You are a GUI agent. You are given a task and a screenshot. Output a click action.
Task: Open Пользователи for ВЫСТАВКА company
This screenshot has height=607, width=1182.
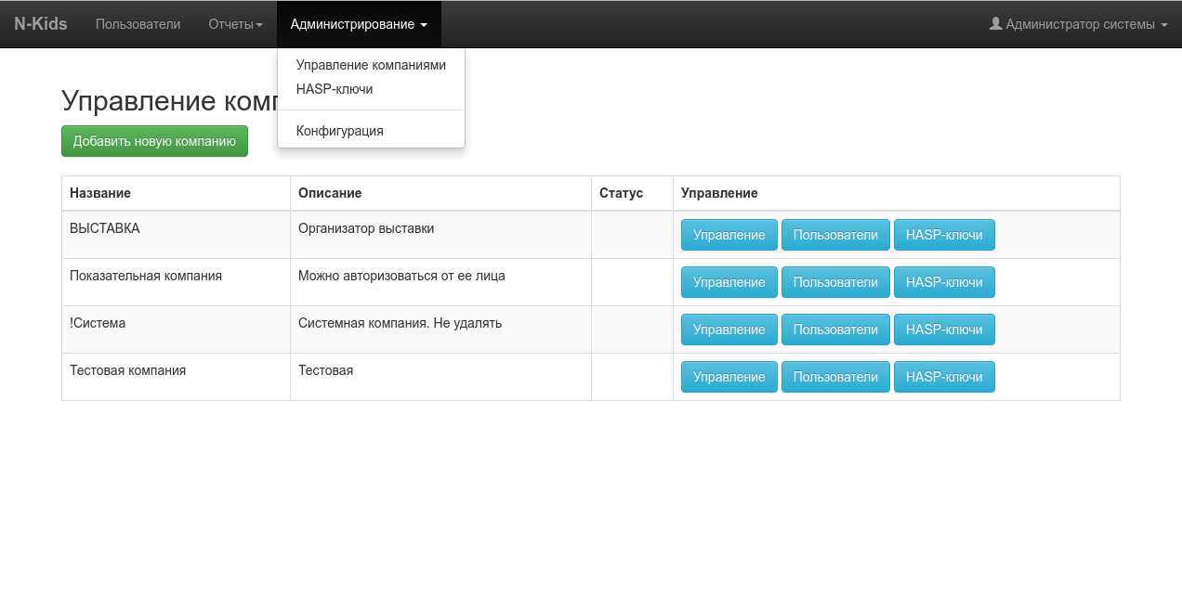point(835,235)
